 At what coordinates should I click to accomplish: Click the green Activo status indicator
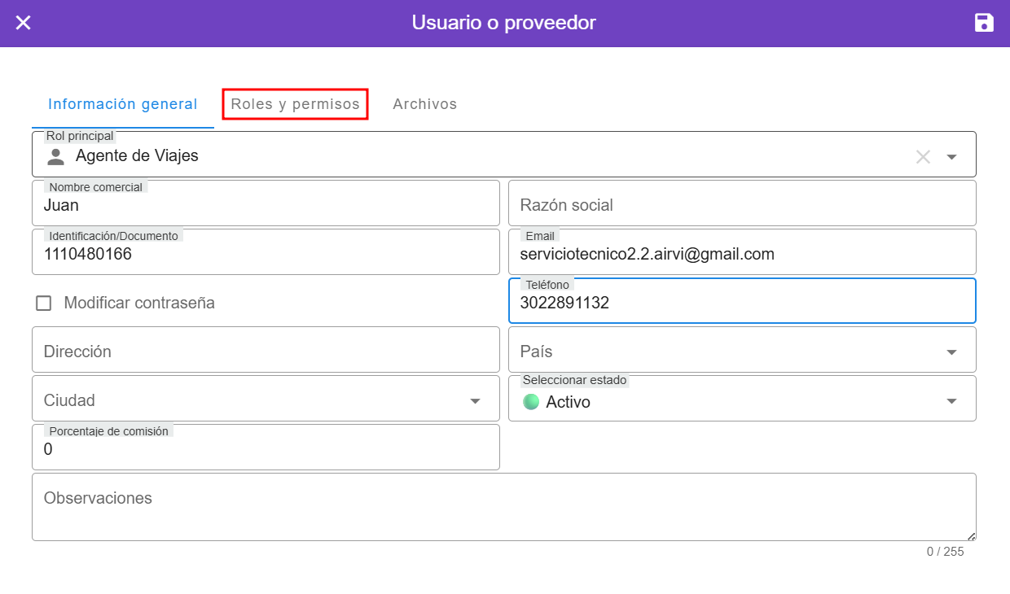point(531,402)
